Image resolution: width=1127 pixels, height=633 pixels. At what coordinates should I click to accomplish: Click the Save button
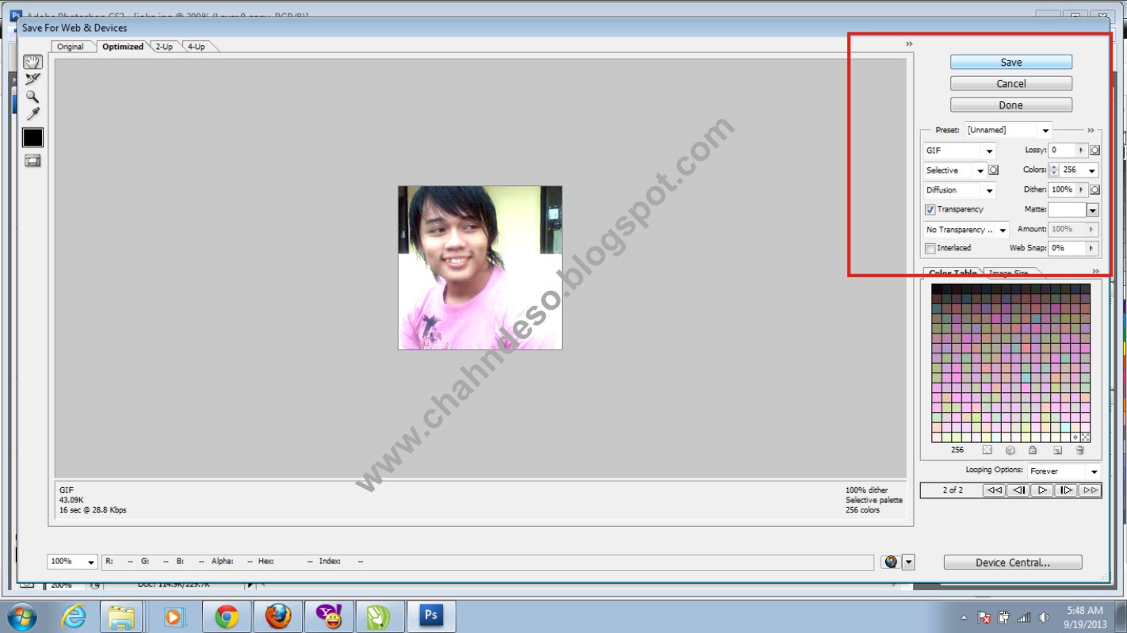[x=1011, y=62]
